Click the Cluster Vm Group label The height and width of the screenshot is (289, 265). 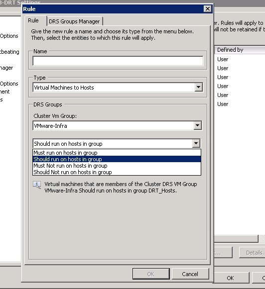[x=55, y=116]
